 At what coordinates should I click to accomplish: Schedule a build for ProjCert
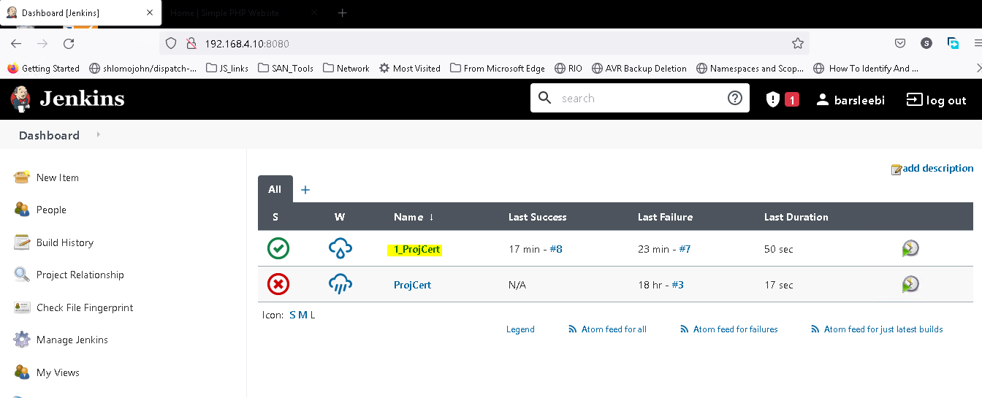tap(910, 284)
